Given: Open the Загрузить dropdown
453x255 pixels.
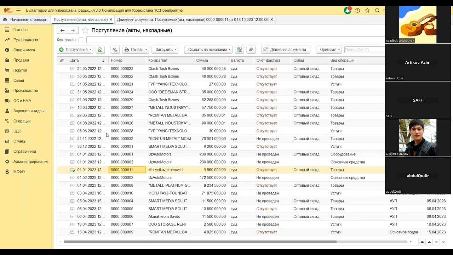Looking at the screenshot, I should pos(165,50).
